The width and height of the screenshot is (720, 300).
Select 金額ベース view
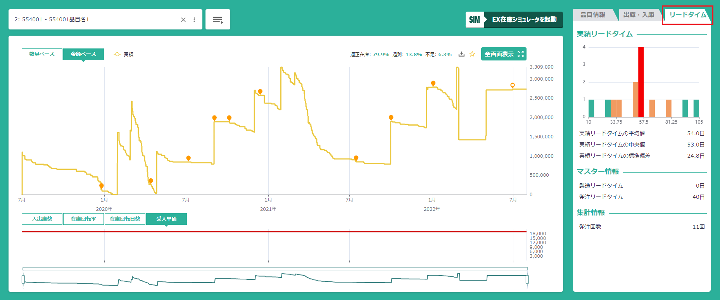83,54
